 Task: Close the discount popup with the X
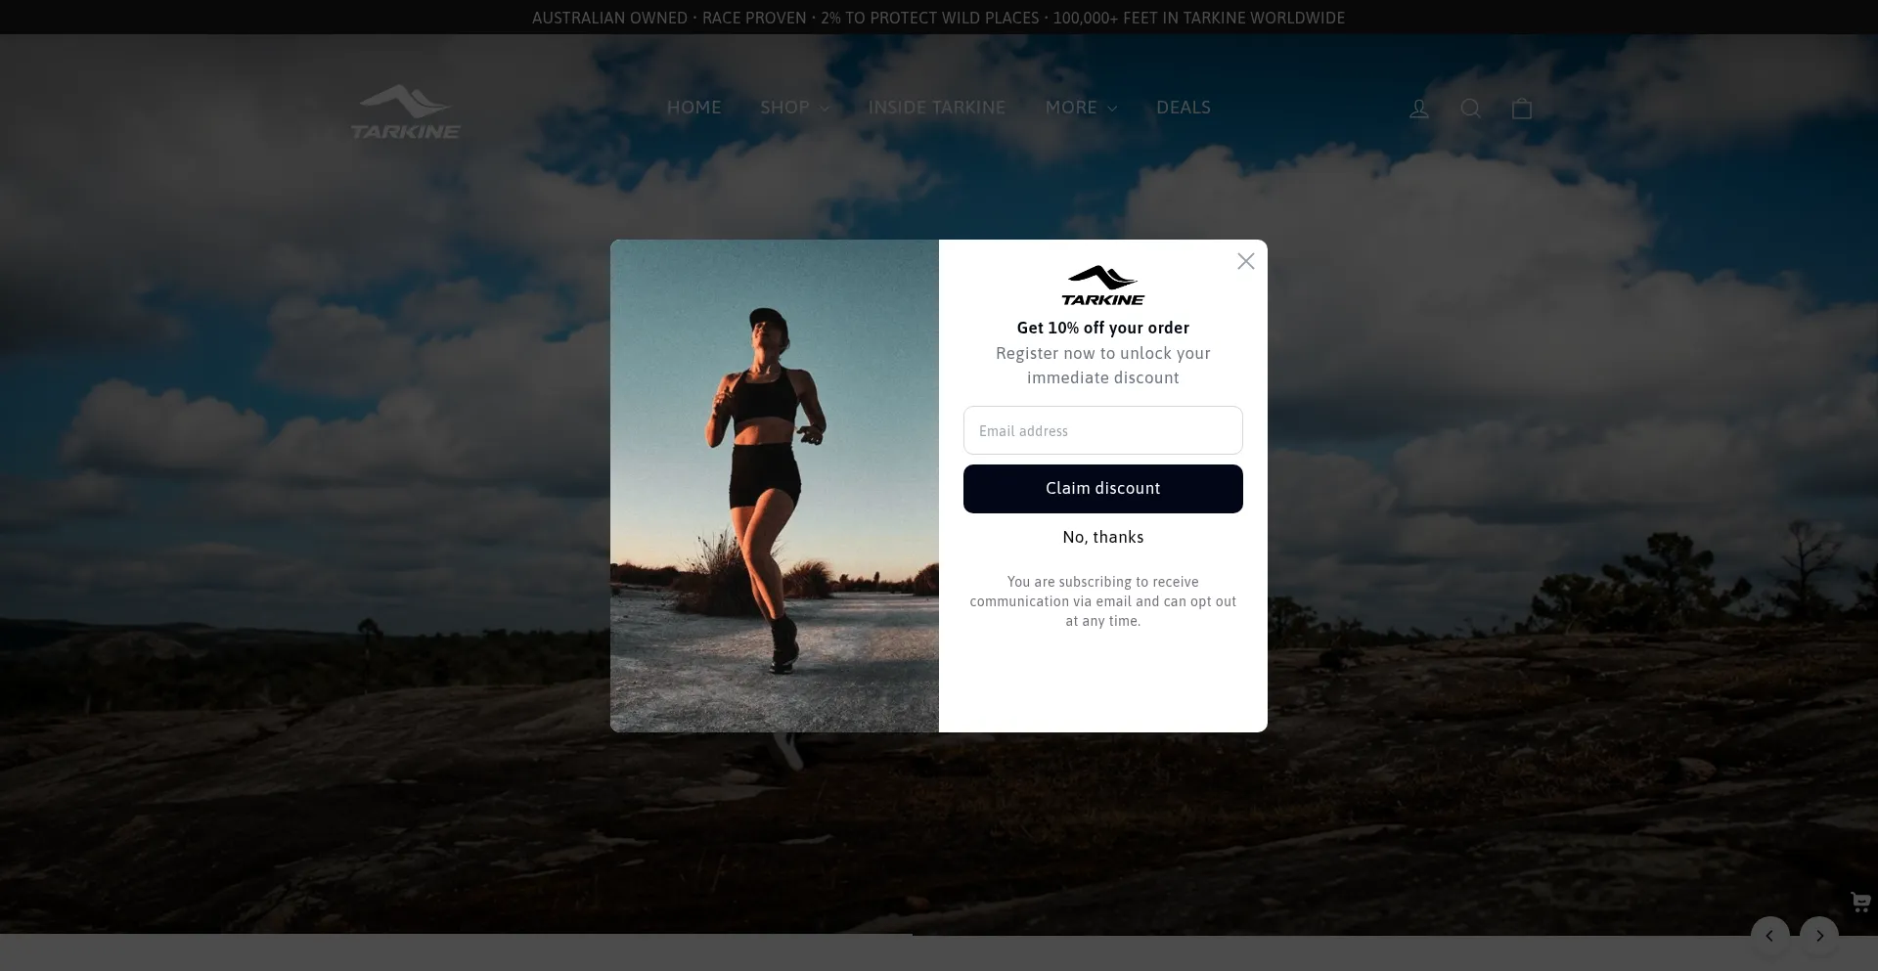click(1245, 261)
